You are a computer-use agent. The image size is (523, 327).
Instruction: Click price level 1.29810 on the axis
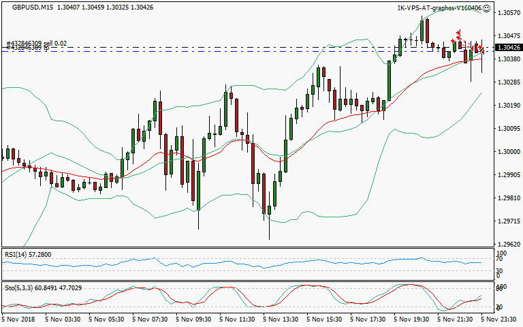509,198
